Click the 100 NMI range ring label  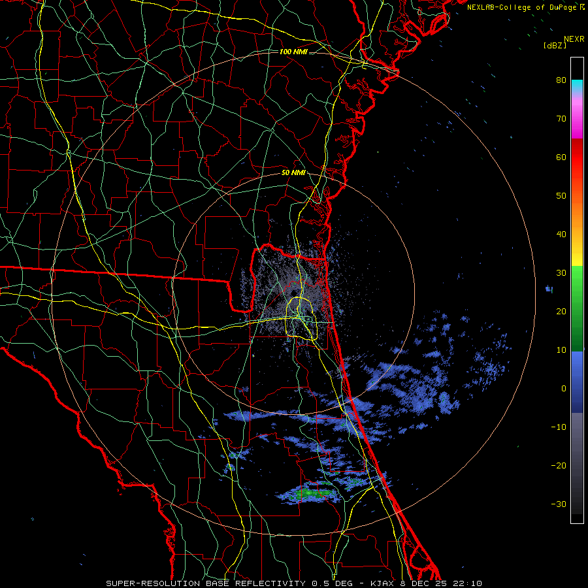tap(293, 52)
